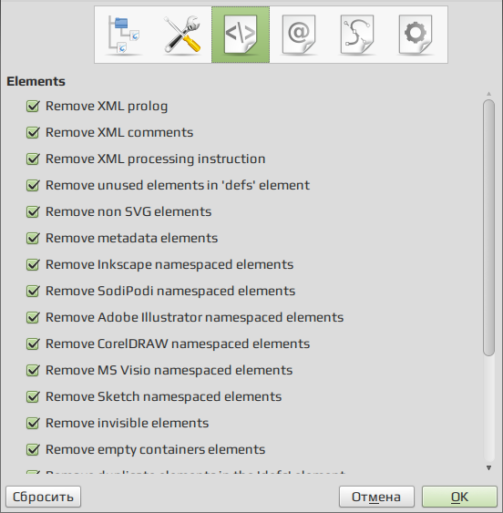The height and width of the screenshot is (513, 503).
Task: Disable Remove MS Visio namespaced elements
Action: [x=33, y=370]
